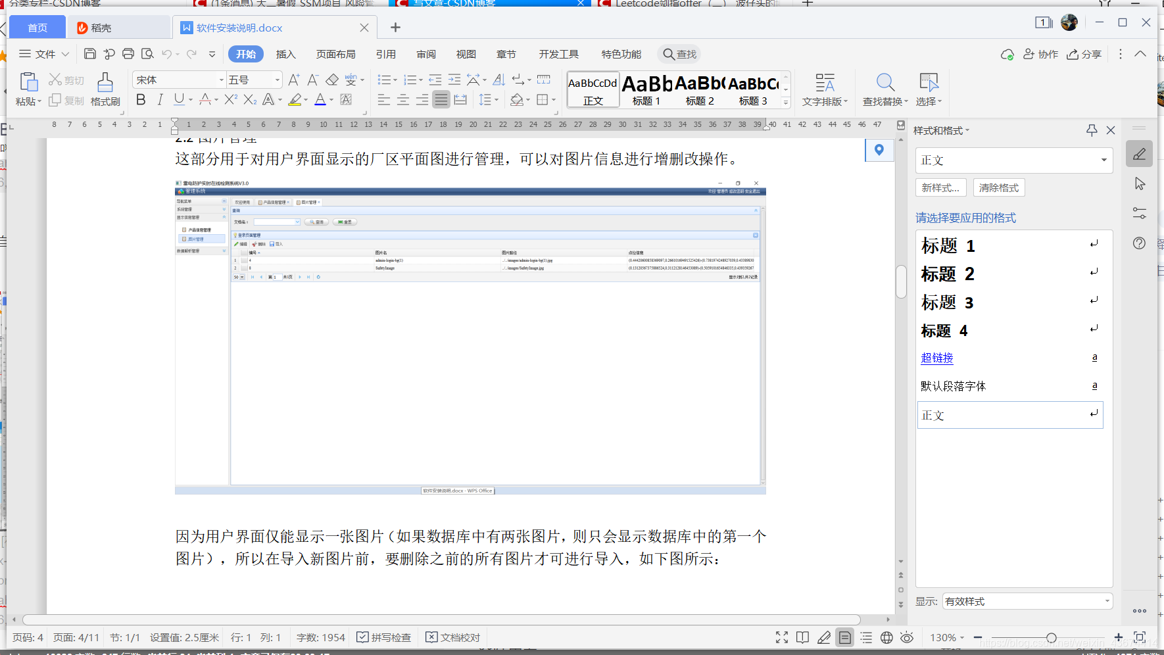The image size is (1164, 655).
Task: Switch to the 插入 ribbon tab
Action: click(285, 54)
